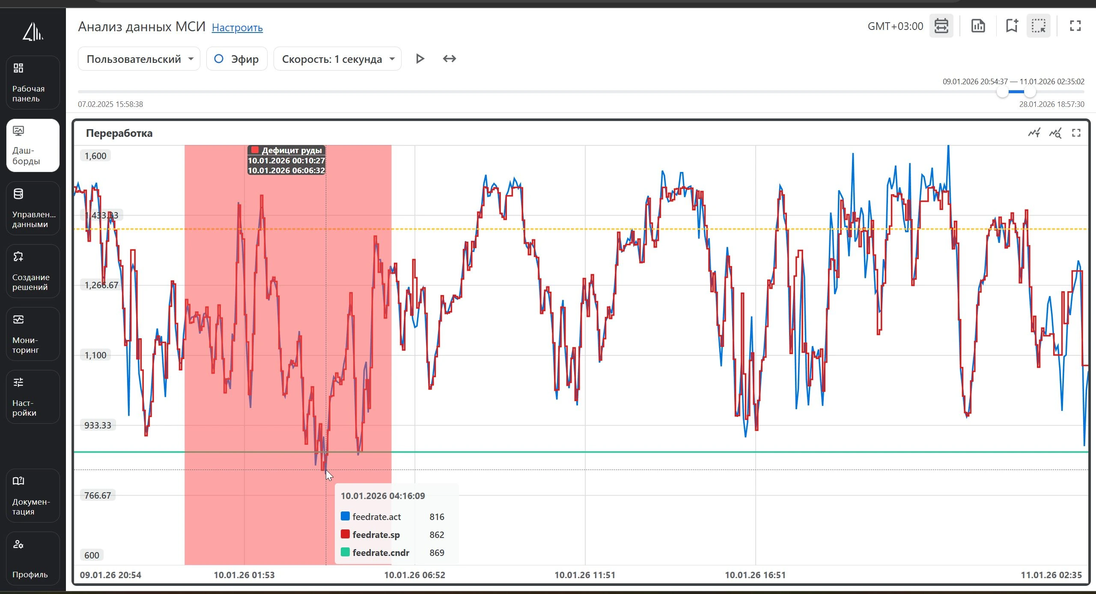The image size is (1096, 594).
Task: Toggle the Эфир live mode
Action: pos(237,59)
